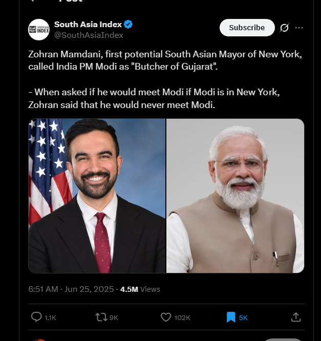Open the three-dot More options menu
This screenshot has width=321, height=341.
[299, 28]
